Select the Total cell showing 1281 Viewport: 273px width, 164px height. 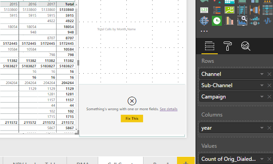click(70, 94)
